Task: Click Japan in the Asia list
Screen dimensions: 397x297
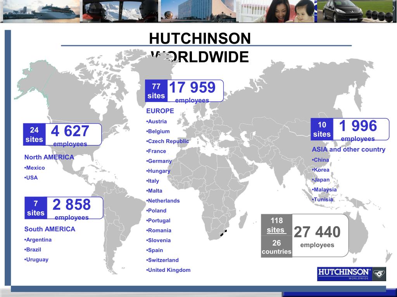Action: coord(321,180)
